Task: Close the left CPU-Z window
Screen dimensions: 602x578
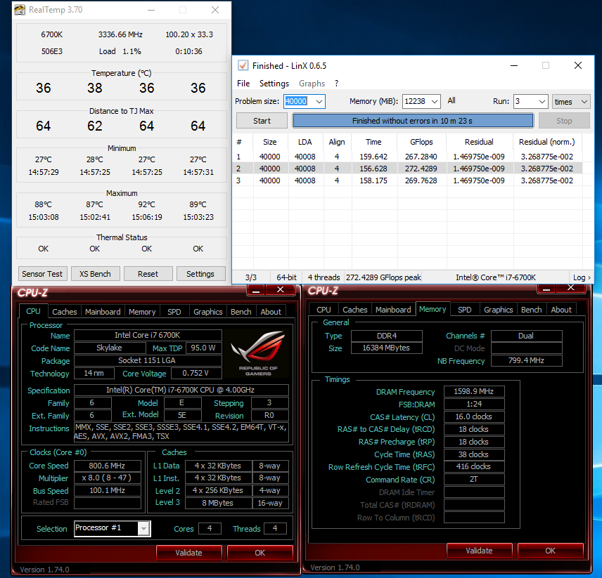Action: [x=281, y=290]
